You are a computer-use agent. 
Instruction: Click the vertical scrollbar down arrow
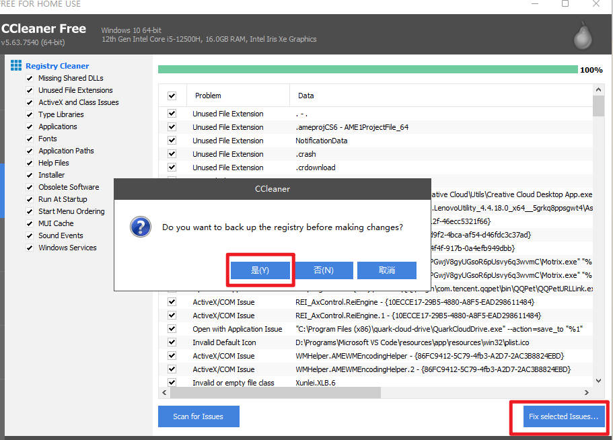[x=598, y=381]
